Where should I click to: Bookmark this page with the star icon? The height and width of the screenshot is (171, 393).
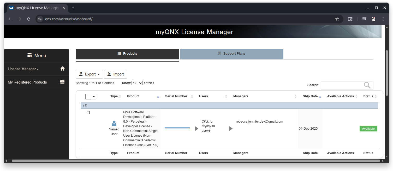(x=337, y=19)
